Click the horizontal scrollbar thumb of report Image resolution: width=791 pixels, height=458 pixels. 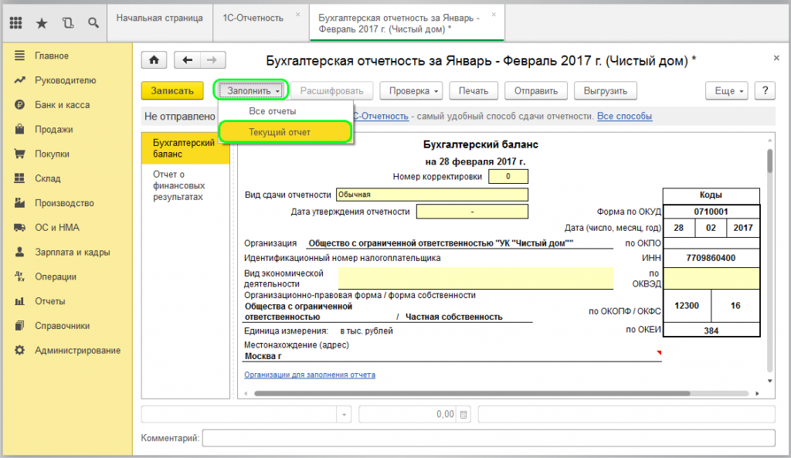(x=472, y=393)
